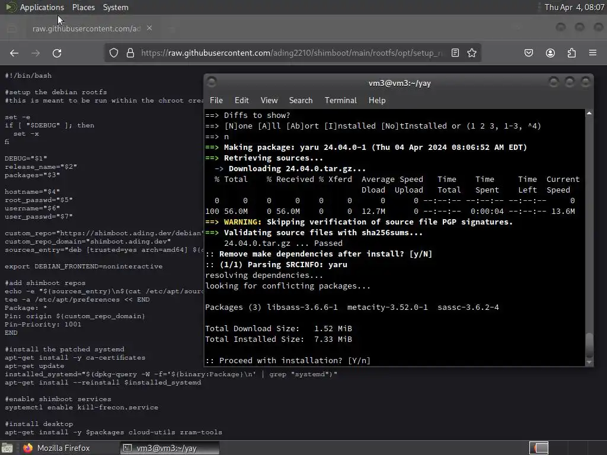Open terminal View menu

coord(269,100)
